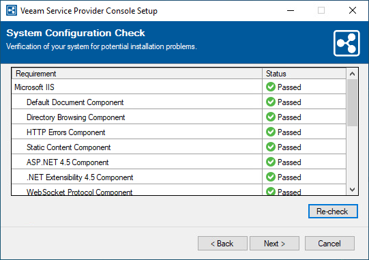Click the green check icon for .NET Extensibility 4.5
Screen dimensions: 369x260
271,177
